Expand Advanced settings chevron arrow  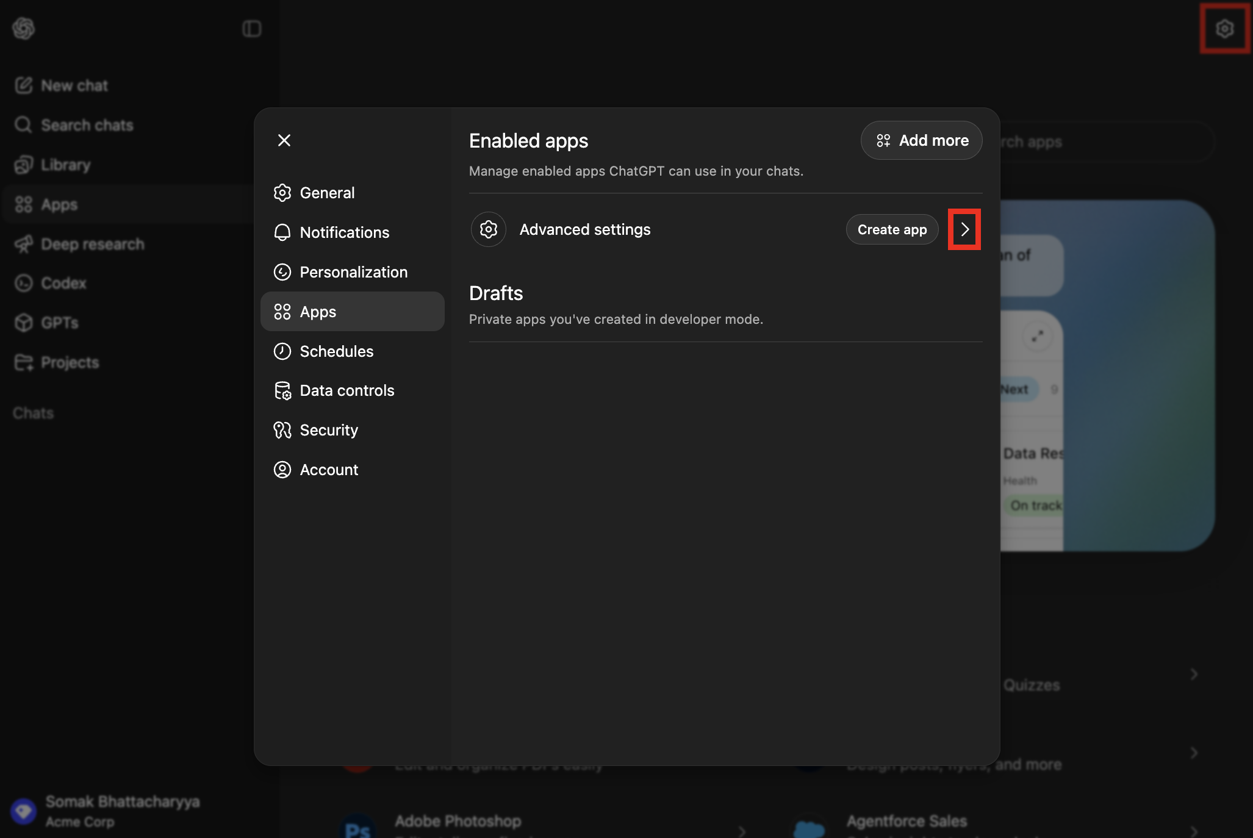point(964,229)
